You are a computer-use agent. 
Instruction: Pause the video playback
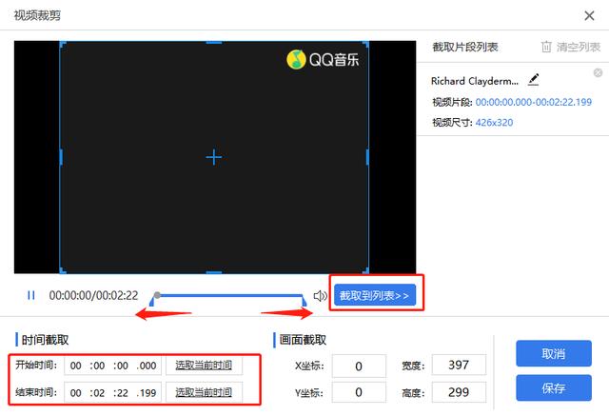[31, 296]
